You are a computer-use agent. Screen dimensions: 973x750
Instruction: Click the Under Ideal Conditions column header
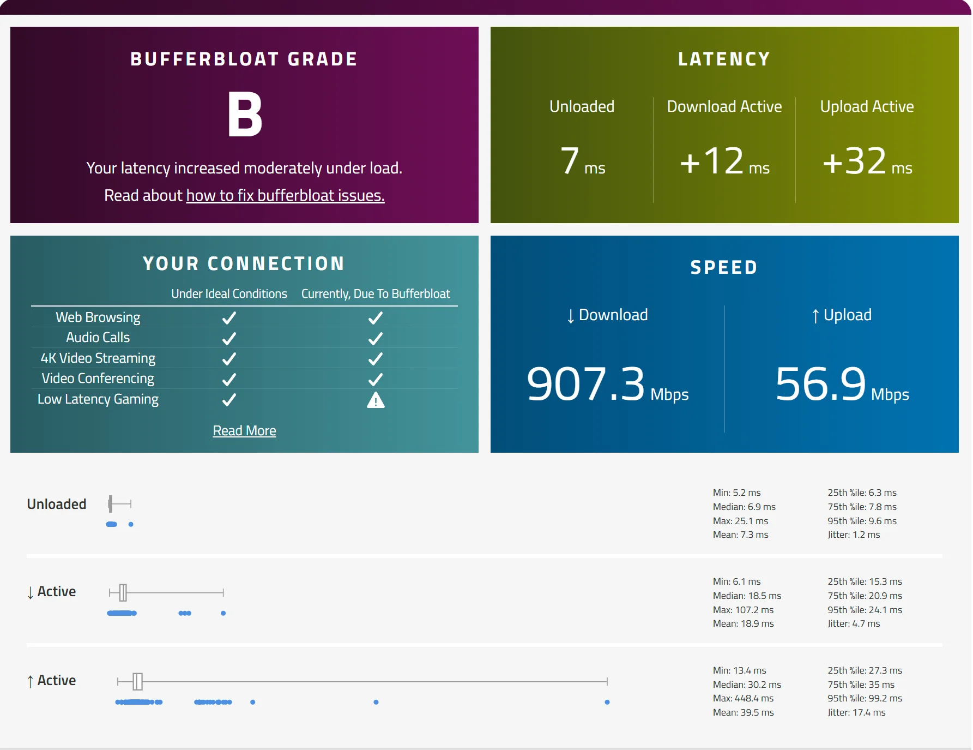coord(229,294)
